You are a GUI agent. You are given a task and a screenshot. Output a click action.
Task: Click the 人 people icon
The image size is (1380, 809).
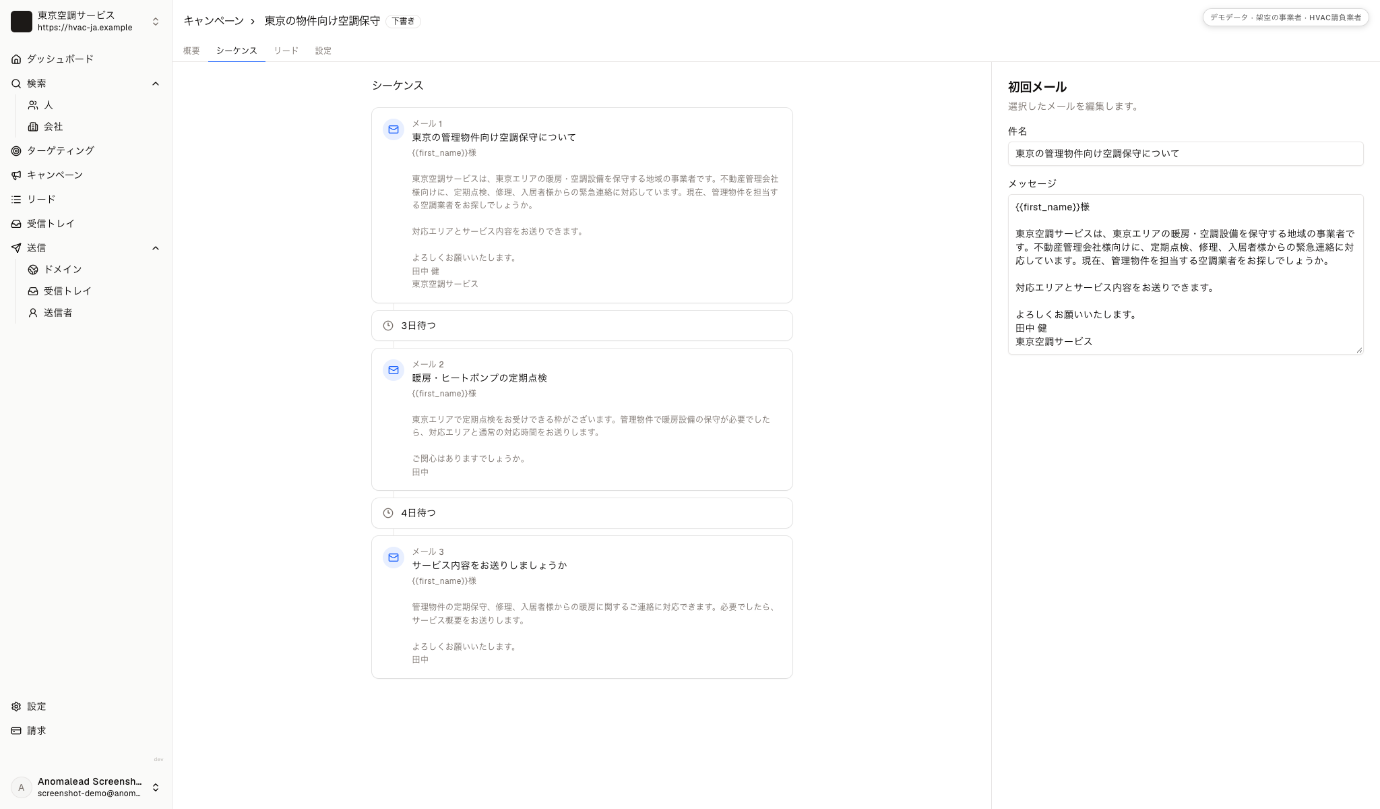click(x=33, y=105)
